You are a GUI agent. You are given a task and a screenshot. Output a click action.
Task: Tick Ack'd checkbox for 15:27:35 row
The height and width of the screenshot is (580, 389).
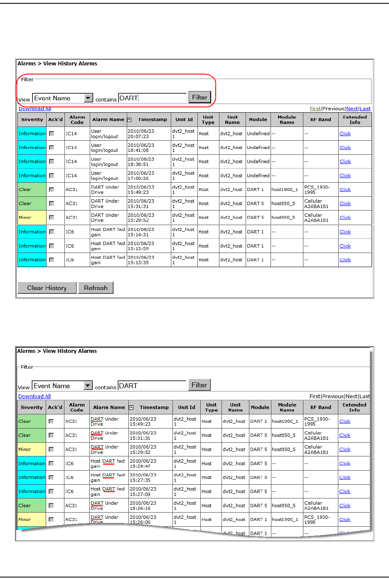pyautogui.click(x=51, y=477)
